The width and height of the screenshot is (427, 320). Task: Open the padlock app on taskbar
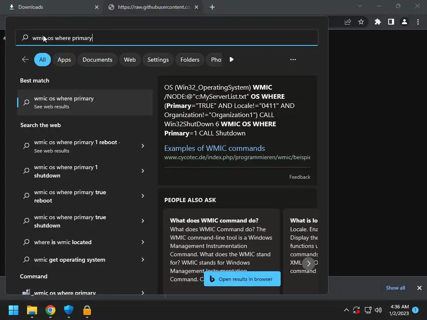point(87,310)
